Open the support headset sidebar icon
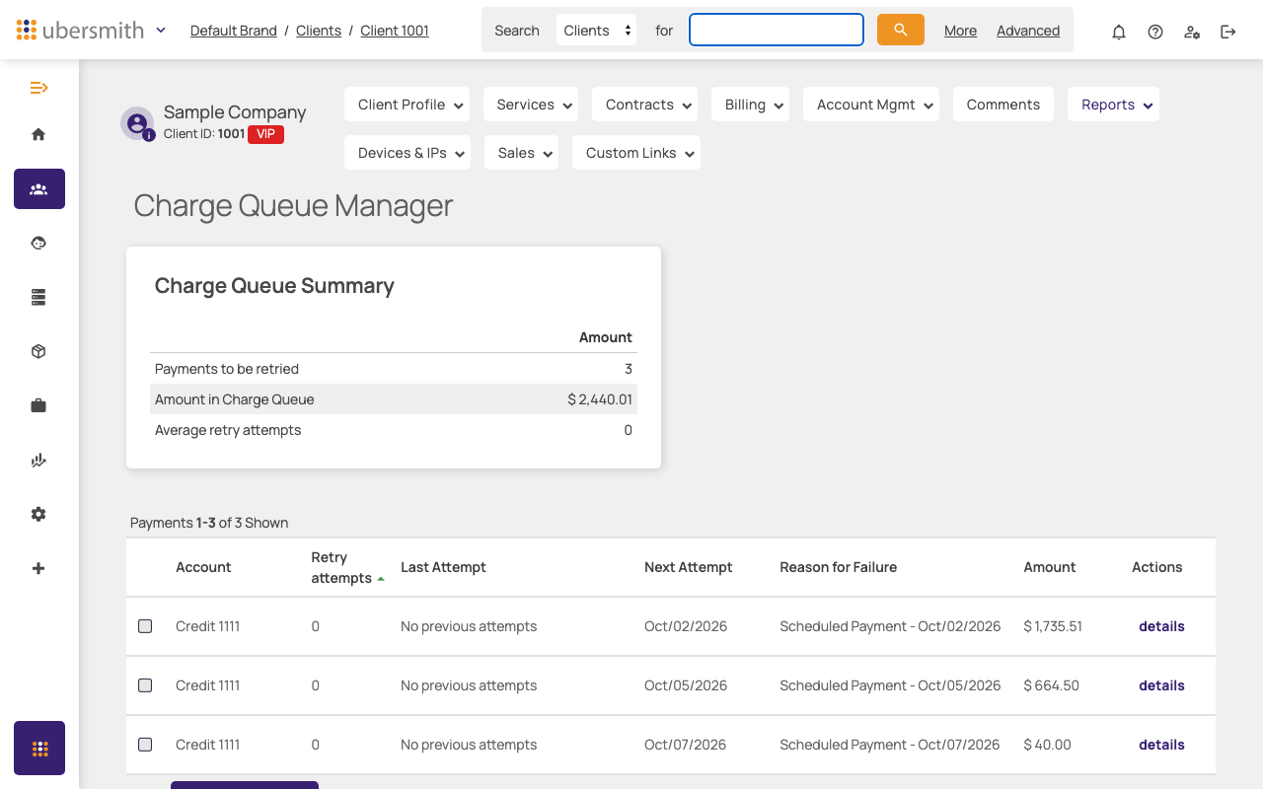This screenshot has height=789, width=1263. 38,243
